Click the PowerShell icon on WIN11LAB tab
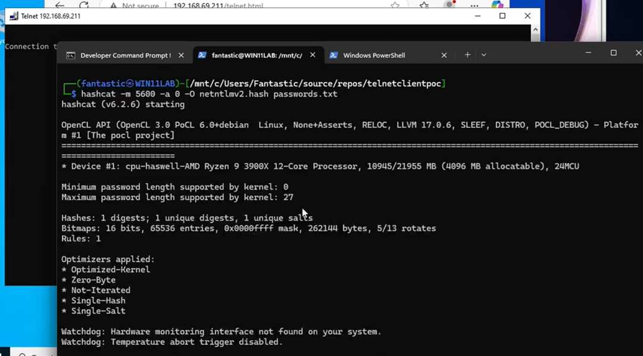Image resolution: width=643 pixels, height=356 pixels. [x=202, y=55]
